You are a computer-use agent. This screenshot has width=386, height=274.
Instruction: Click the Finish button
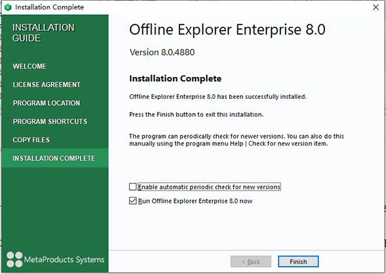(298, 261)
